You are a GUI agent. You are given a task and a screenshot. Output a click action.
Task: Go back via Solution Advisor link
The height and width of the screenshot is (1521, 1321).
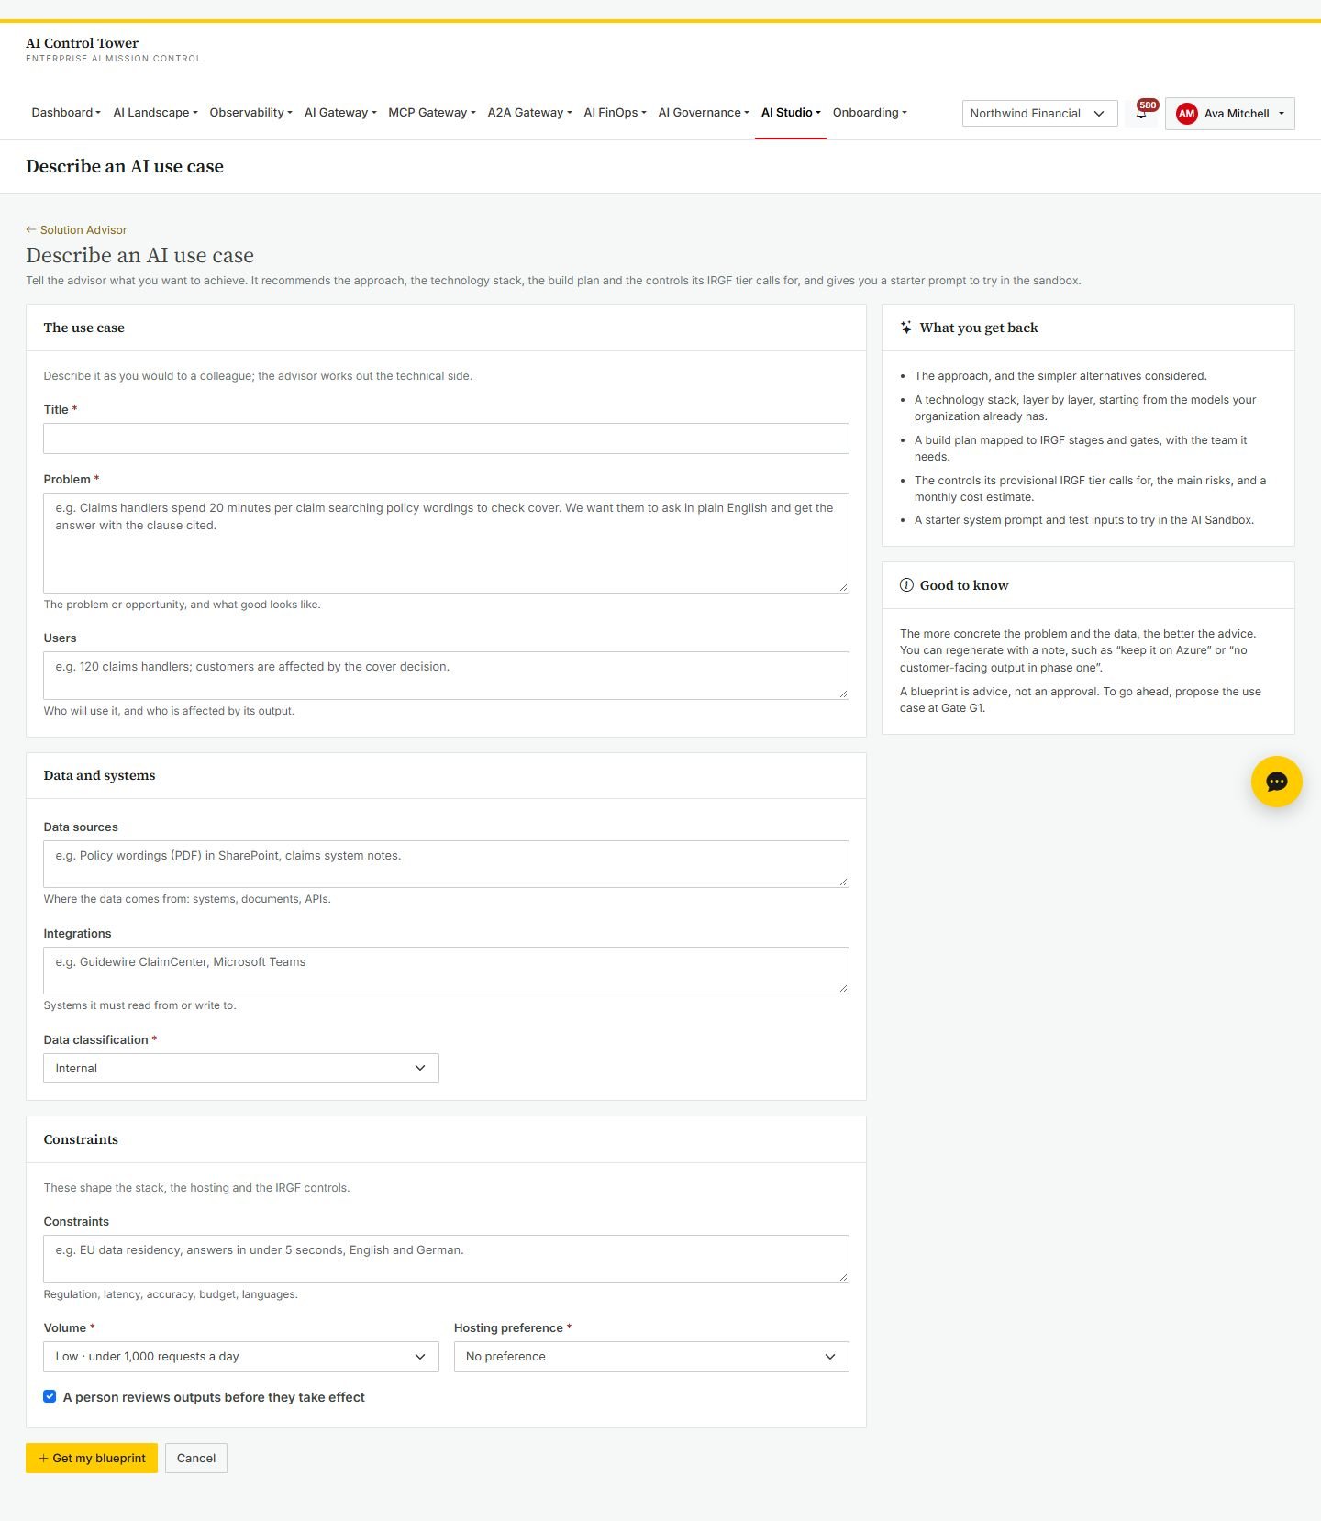[76, 230]
